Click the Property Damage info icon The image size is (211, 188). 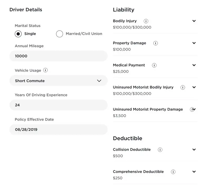point(155,43)
